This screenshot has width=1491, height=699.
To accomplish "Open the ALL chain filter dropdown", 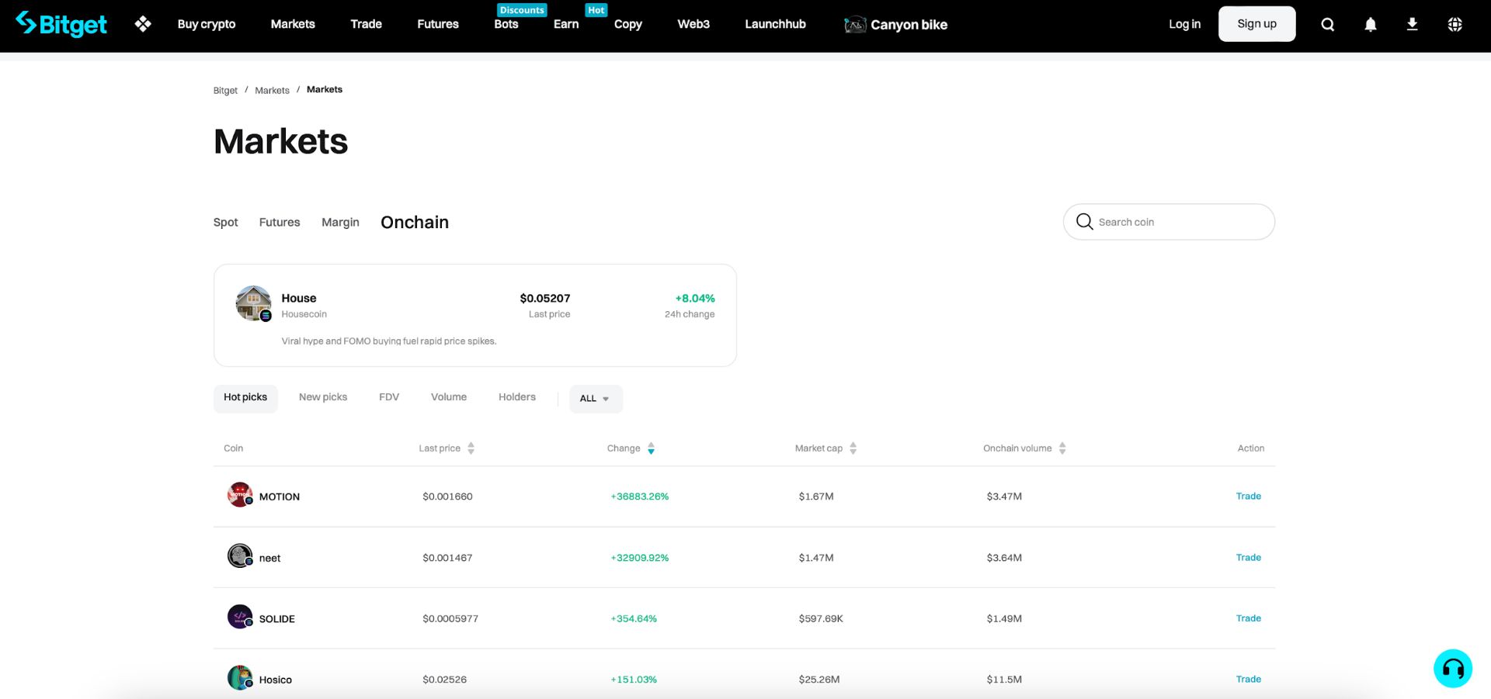I will tap(596, 399).
